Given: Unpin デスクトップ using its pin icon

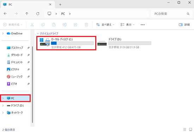Looking at the screenshot, I should 29,48.
